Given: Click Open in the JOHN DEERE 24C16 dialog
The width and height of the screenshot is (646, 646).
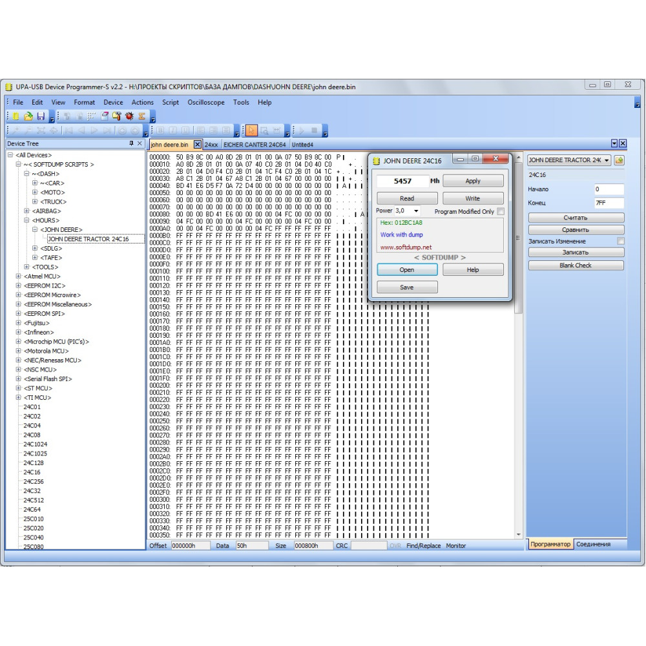Looking at the screenshot, I should [x=407, y=269].
